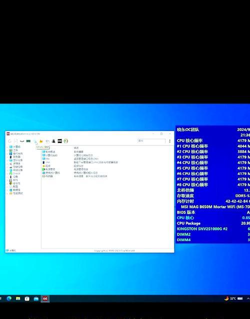This screenshot has height=319, width=250.
Task: Open the black CPUID panel toolbar icon
Action: 59,141
